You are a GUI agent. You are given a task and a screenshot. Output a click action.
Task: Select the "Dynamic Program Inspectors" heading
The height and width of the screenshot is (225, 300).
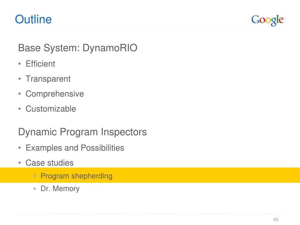point(82,132)
